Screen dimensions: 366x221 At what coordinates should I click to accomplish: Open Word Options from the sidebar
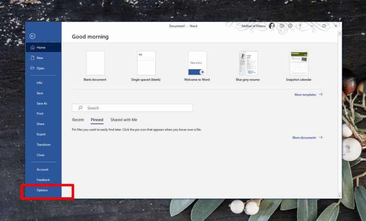pos(42,190)
